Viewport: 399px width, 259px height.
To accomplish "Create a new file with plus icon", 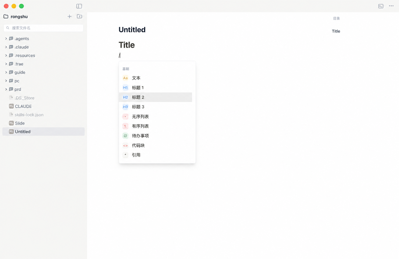I will click(x=70, y=16).
